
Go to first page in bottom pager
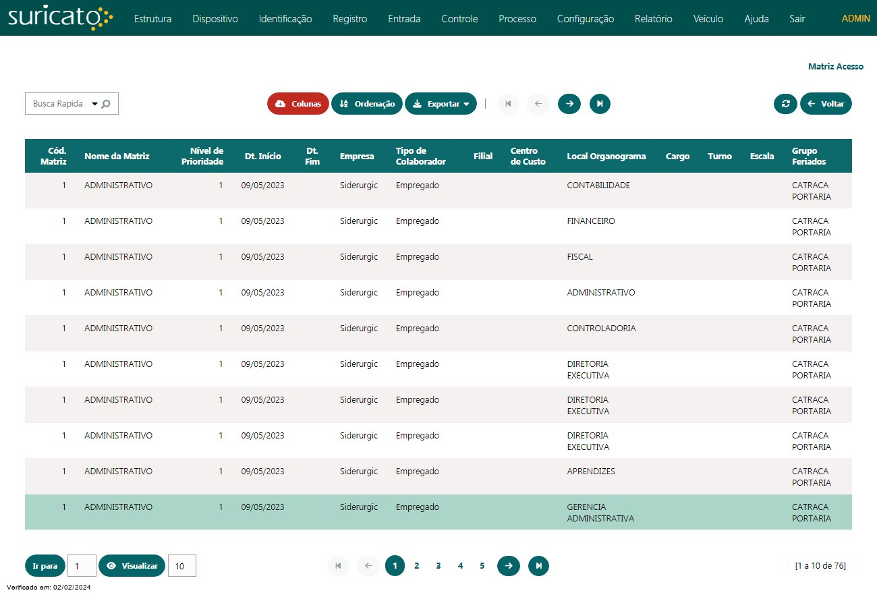(x=338, y=565)
